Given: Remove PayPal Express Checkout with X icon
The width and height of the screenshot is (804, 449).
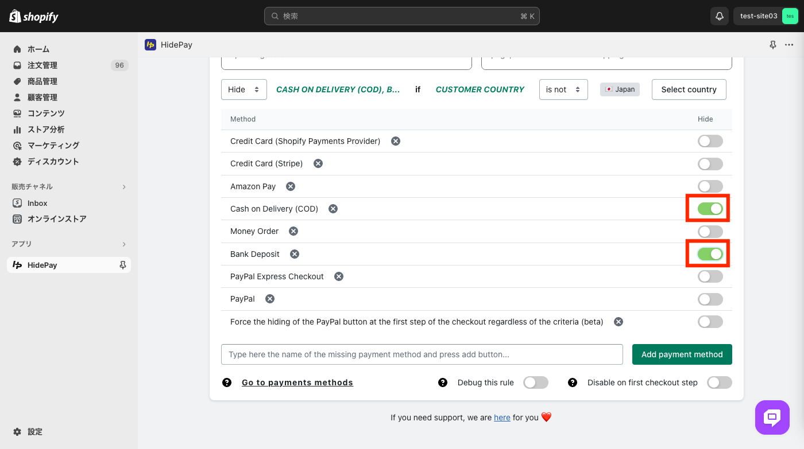Looking at the screenshot, I should [339, 276].
